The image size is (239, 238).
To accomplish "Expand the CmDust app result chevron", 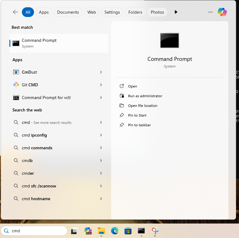I will point(101,72).
